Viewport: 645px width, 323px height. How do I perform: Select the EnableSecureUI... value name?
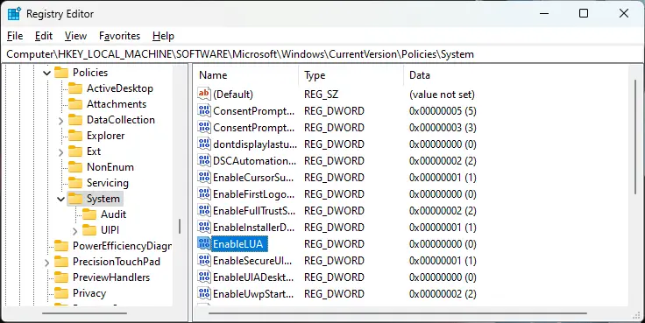252,261
